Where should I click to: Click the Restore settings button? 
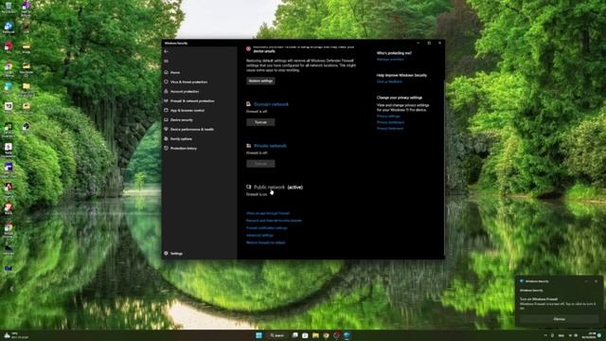tap(261, 81)
